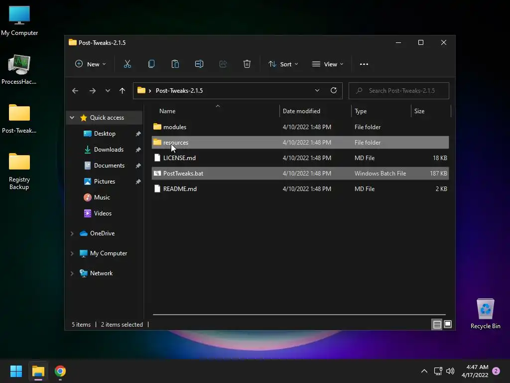This screenshot has height=383, width=510.
Task: Open the New item dropdown
Action: tap(91, 64)
